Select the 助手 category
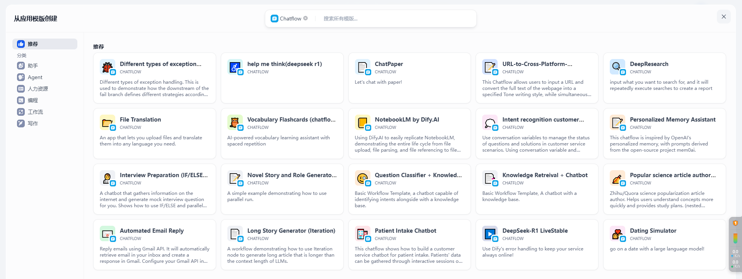The height and width of the screenshot is (279, 742). (x=45, y=66)
